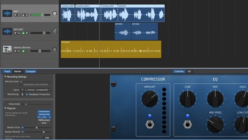Screen dimensions: 248x140
Task: Switch to the Master tab
Action: coord(18,72)
